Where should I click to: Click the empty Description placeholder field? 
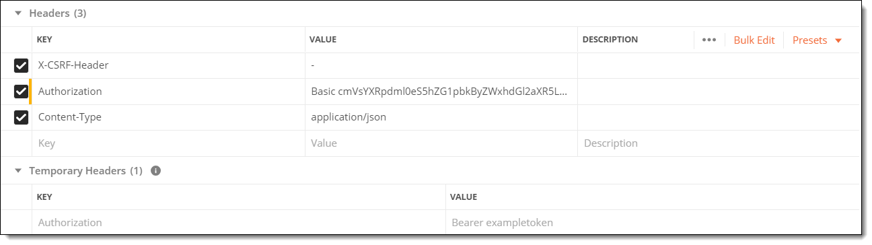coord(719,143)
